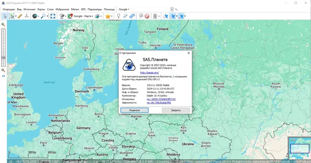The image size is (311, 163).
Task: Expand the search field history arrow
Action: 172,9
